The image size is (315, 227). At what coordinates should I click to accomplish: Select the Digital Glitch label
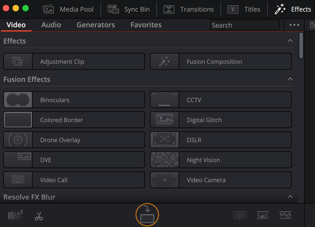pyautogui.click(x=204, y=120)
